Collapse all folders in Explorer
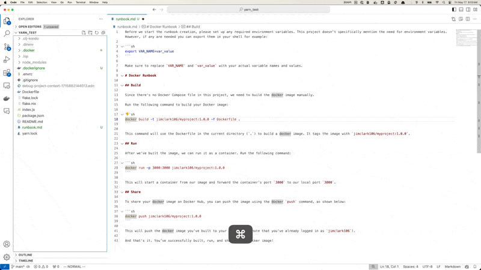 (103, 33)
